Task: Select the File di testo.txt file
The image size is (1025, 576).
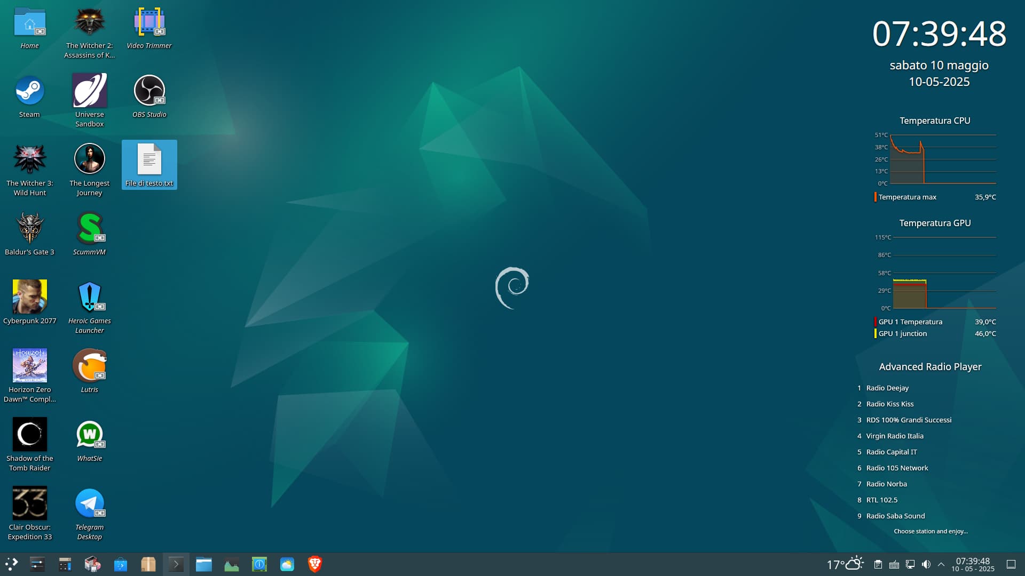Action: 149,165
